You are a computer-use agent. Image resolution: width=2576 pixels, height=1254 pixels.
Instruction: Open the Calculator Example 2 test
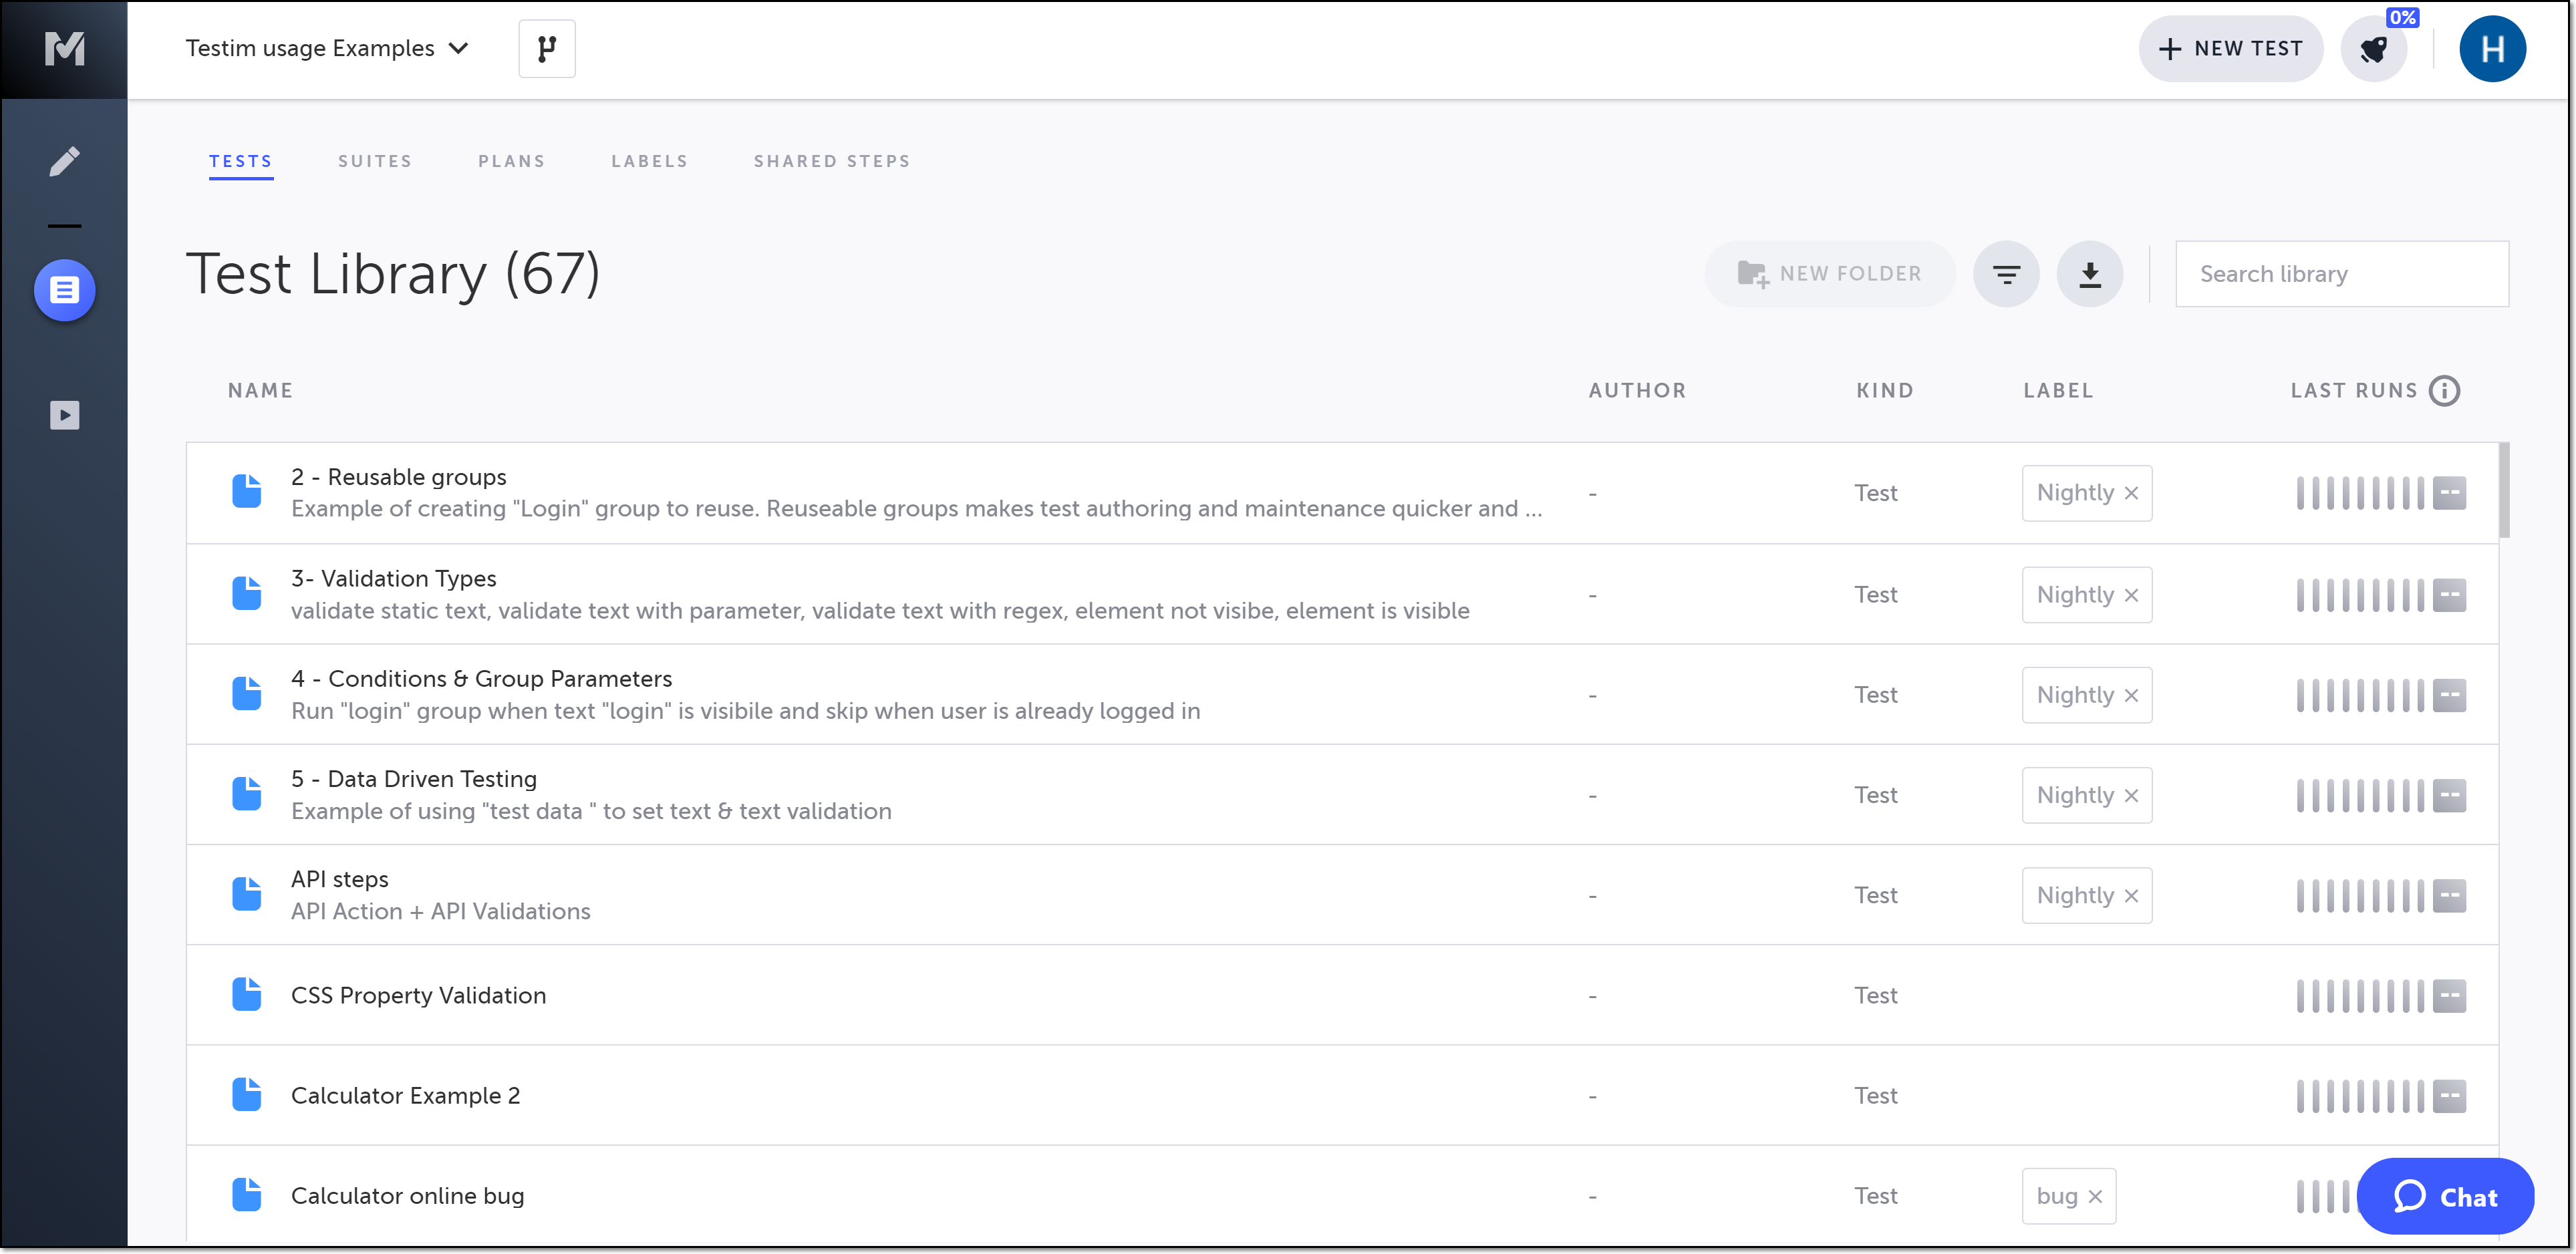(x=406, y=1095)
